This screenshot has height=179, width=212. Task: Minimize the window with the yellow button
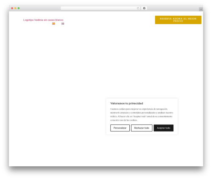click(15, 8)
